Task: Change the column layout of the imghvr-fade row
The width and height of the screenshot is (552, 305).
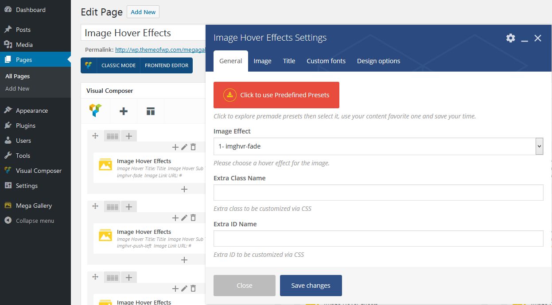Action: click(112, 136)
